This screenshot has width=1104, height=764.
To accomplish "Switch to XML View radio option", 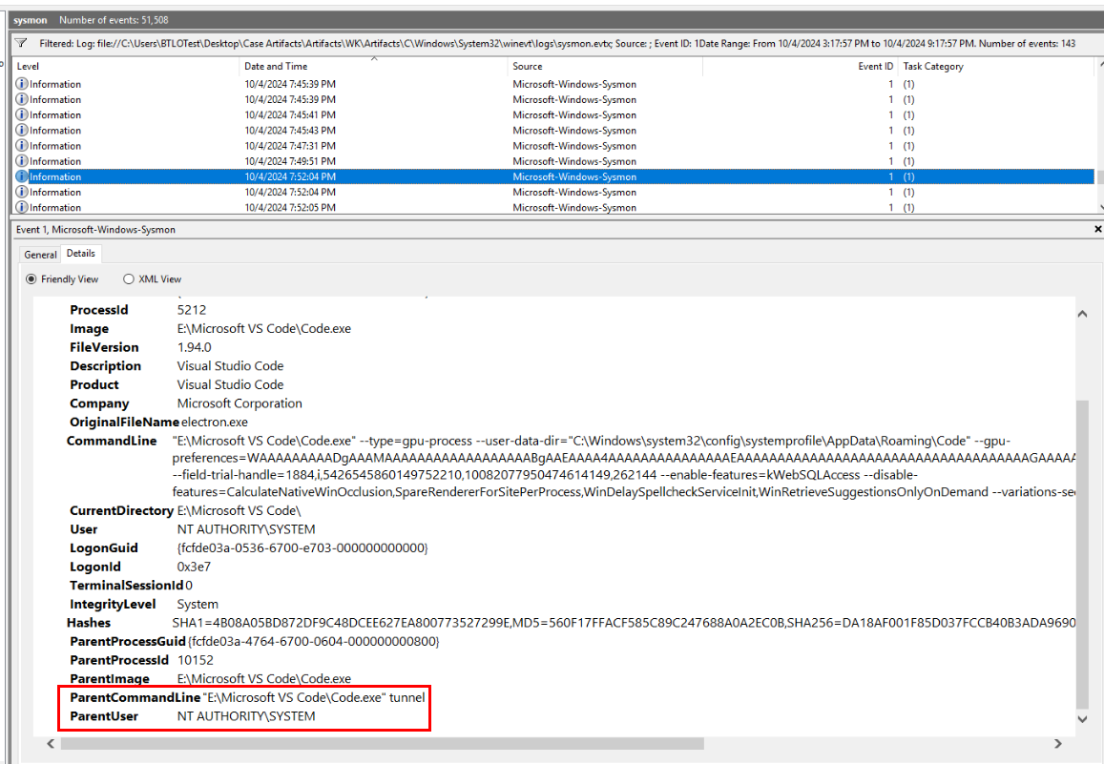I will click(x=129, y=279).
